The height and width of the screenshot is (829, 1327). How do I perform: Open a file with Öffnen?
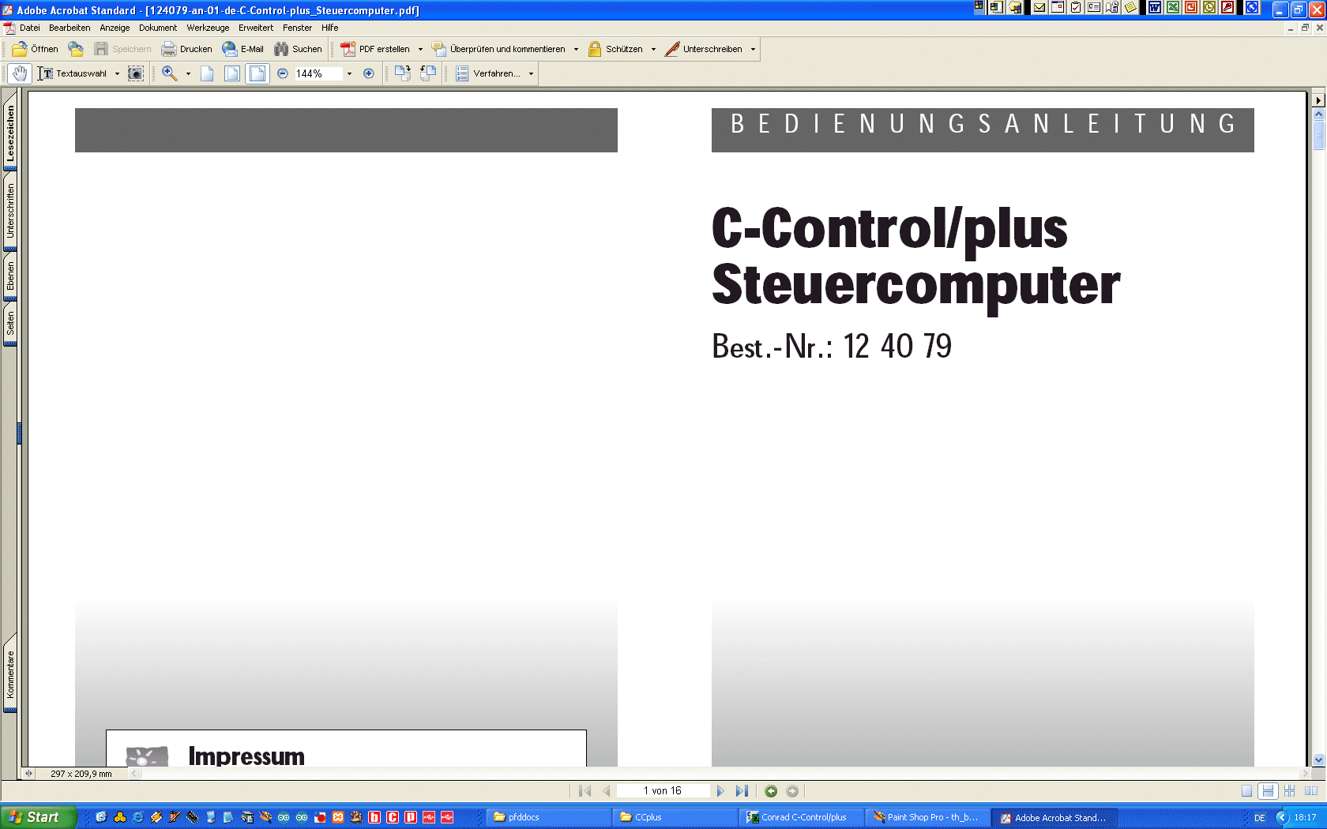point(36,49)
